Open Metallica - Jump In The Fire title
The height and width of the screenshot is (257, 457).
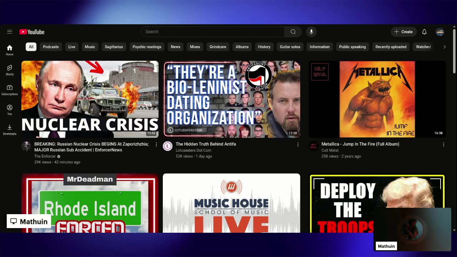[x=360, y=144]
